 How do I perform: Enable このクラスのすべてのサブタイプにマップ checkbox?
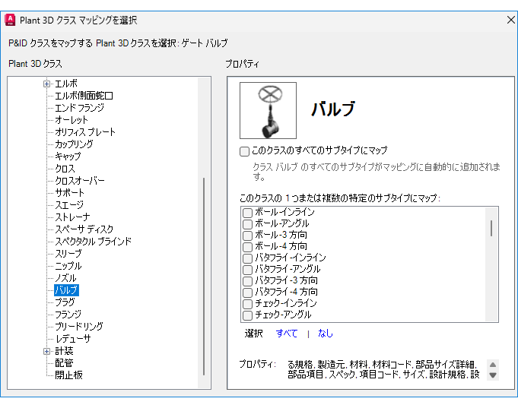click(x=244, y=151)
